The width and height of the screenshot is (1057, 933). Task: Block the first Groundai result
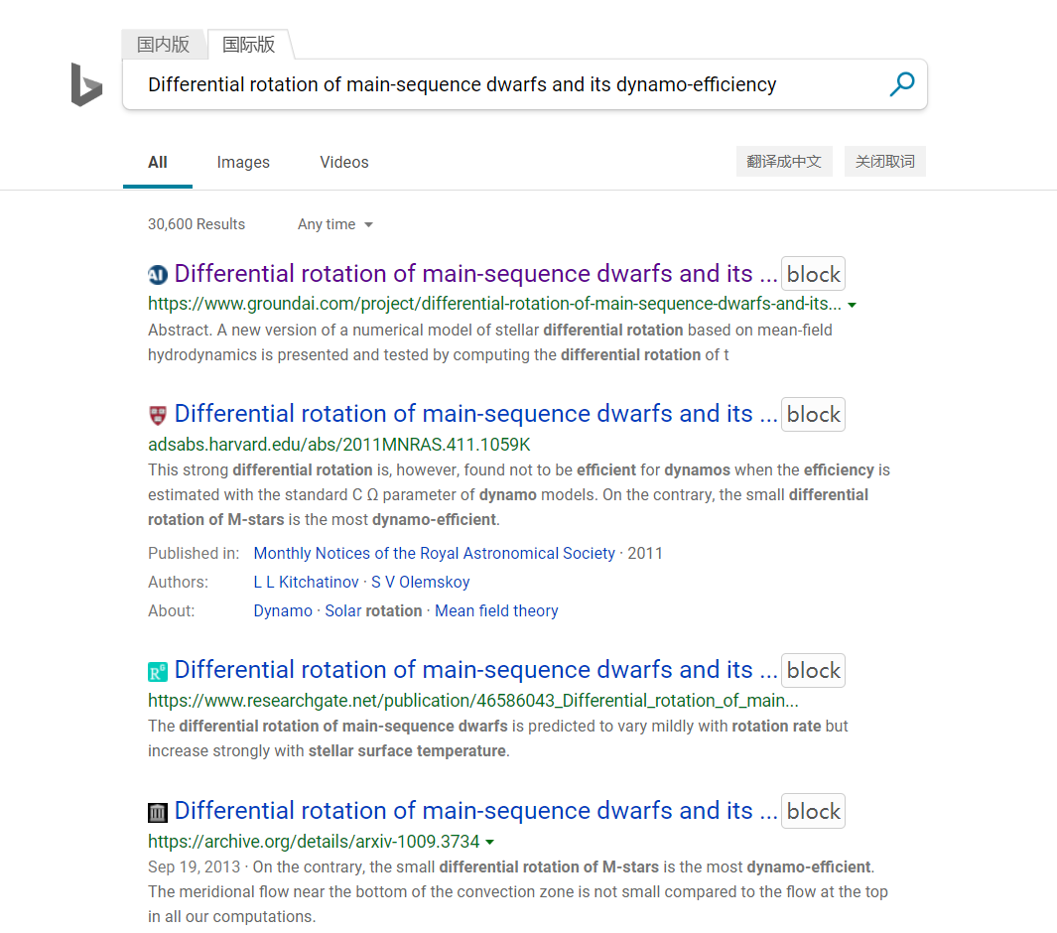[x=813, y=274]
